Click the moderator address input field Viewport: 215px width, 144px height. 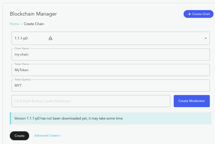tap(91, 101)
